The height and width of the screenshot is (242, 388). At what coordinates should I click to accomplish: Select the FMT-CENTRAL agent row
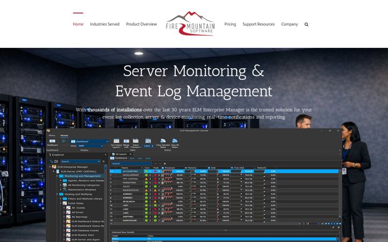pos(224,179)
